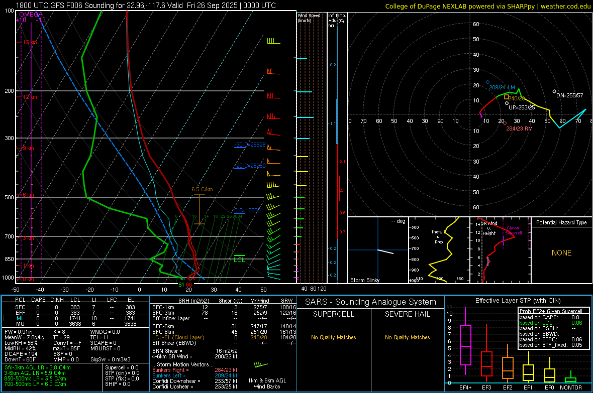Click the PW = 0.91in value
Image resolution: width=593 pixels, height=393 pixels.
[19, 332]
